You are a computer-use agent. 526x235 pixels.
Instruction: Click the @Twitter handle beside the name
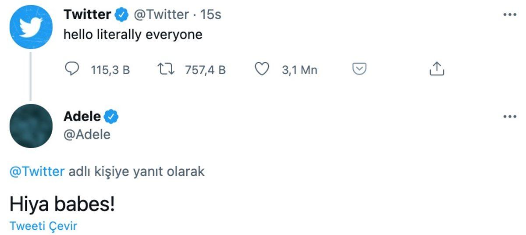[161, 15]
